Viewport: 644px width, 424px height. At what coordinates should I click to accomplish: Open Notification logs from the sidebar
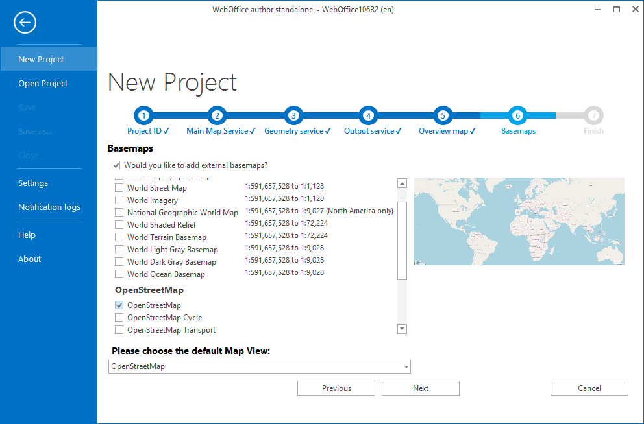coord(49,207)
